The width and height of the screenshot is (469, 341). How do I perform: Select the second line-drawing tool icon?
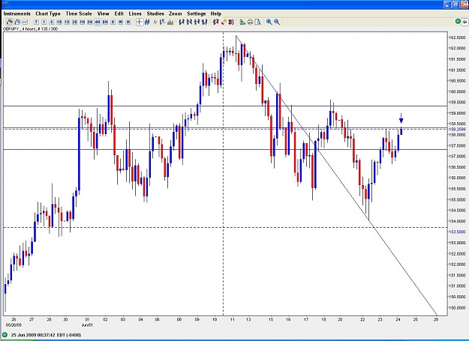pos(189,22)
